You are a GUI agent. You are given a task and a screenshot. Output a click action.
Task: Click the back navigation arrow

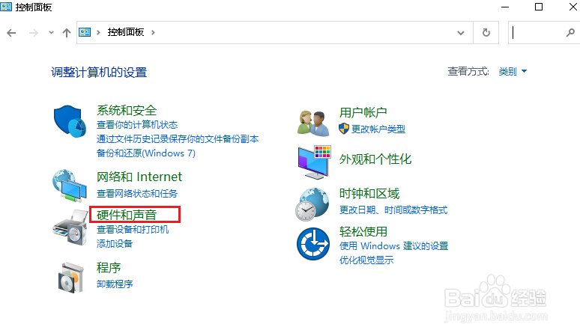point(12,33)
